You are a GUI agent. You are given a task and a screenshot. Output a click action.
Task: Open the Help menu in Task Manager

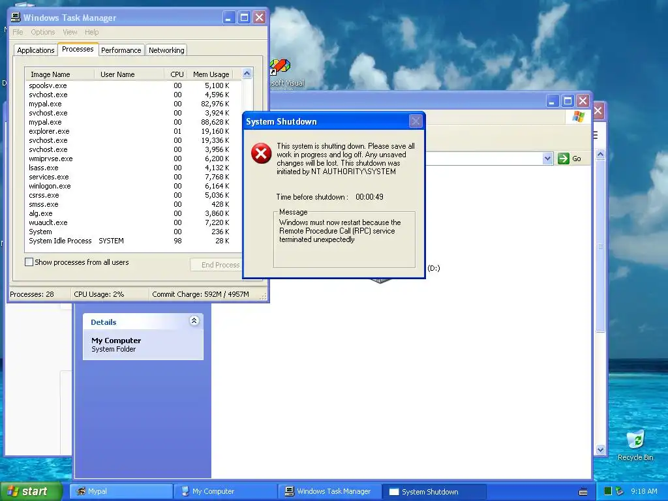[x=91, y=32]
